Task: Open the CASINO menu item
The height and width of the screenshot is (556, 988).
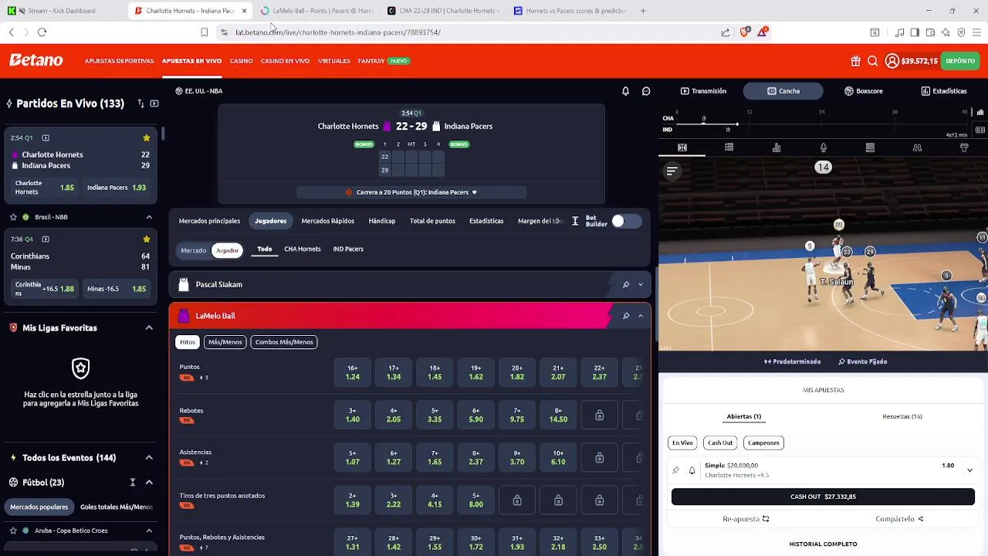Action: click(241, 61)
